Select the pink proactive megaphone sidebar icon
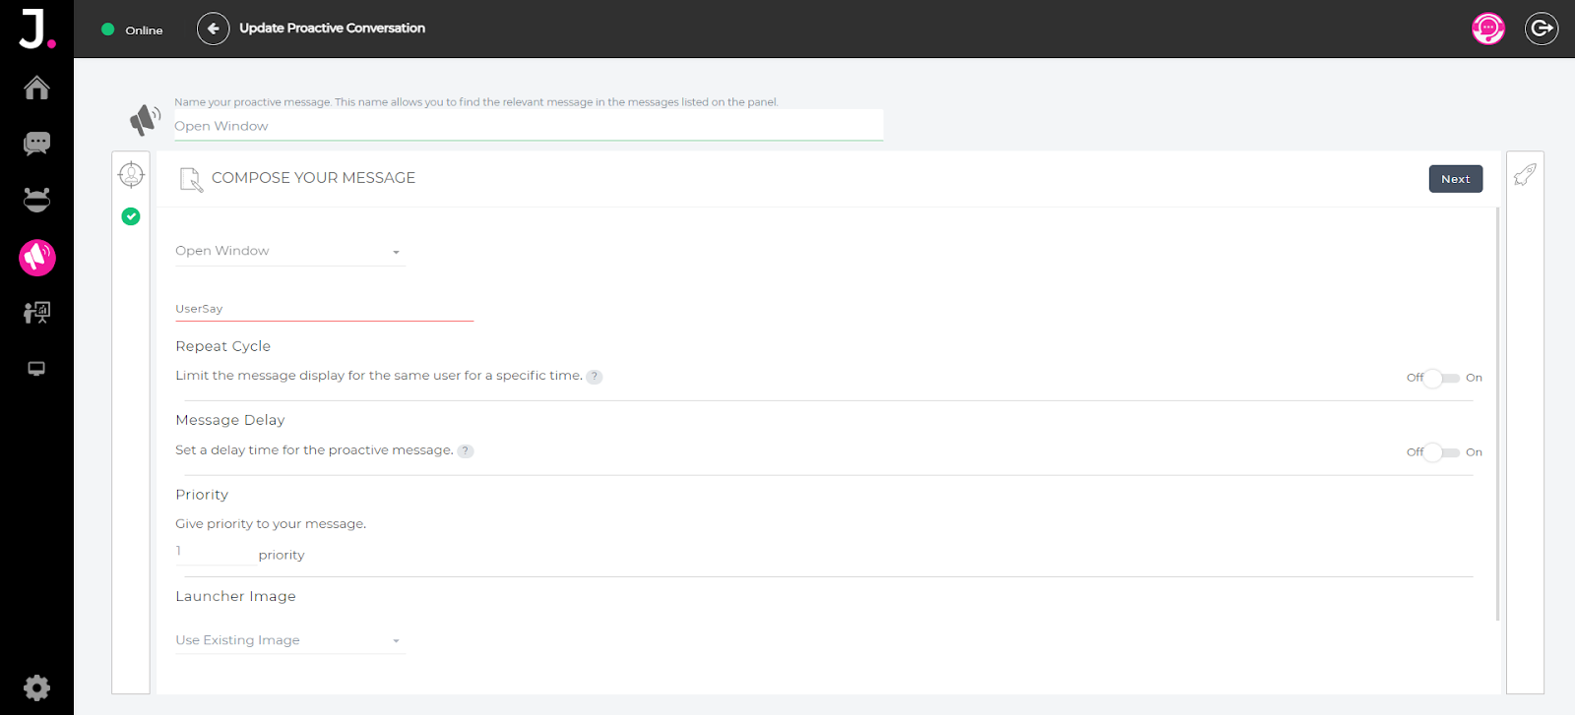 [37, 258]
